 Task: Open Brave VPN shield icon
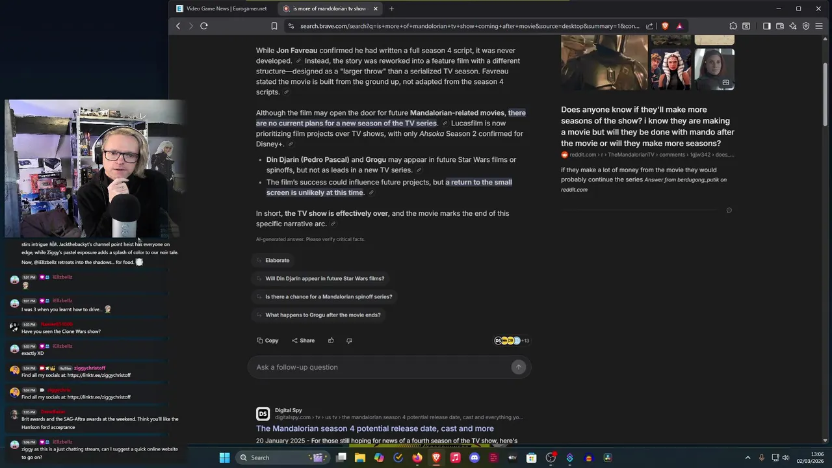[806, 26]
